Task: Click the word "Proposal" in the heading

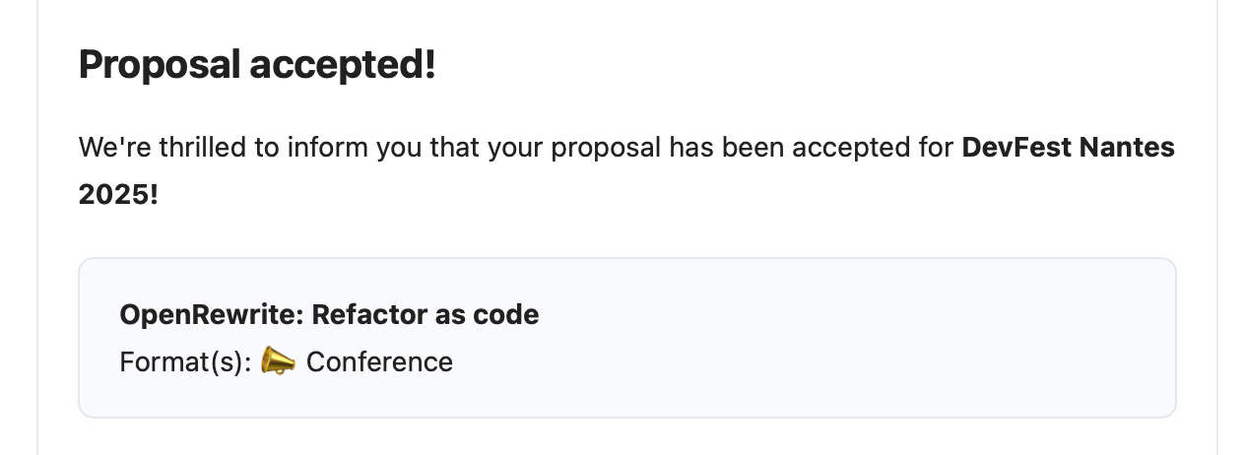Action: (x=159, y=65)
